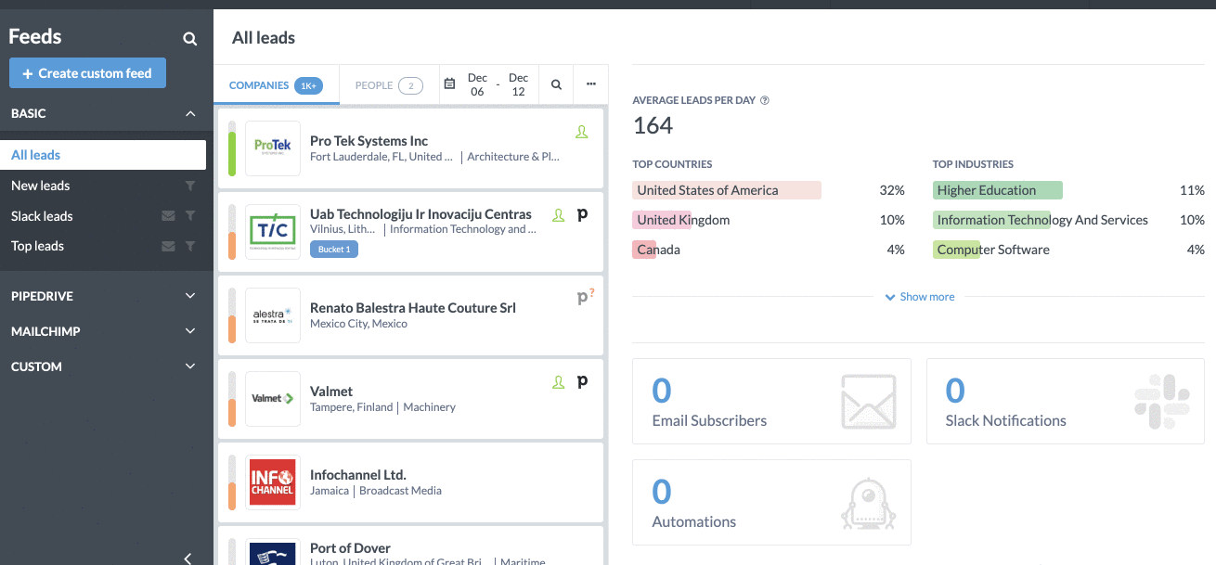Click Create custom feed button
The width and height of the screenshot is (1216, 565).
tap(87, 73)
